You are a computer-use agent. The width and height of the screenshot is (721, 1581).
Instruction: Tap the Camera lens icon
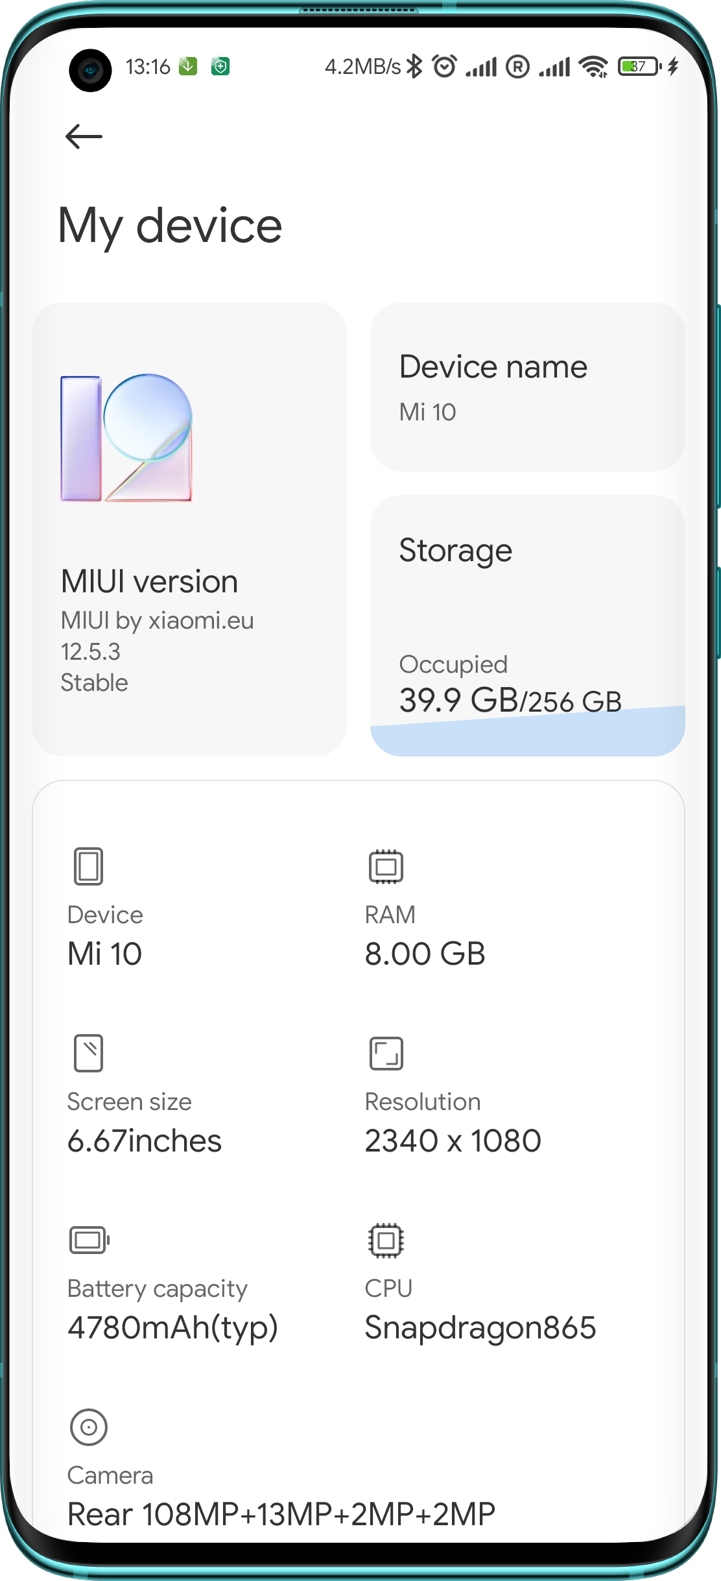[x=88, y=1427]
